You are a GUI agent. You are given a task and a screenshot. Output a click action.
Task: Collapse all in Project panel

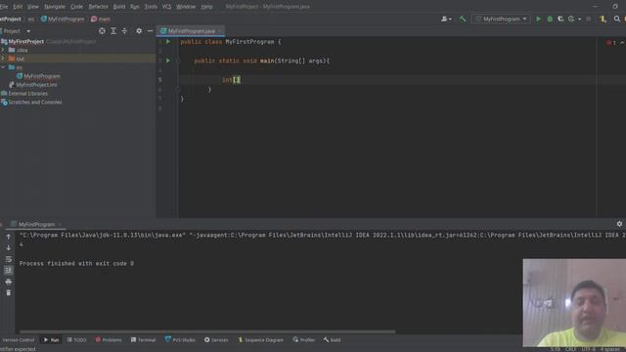124,30
